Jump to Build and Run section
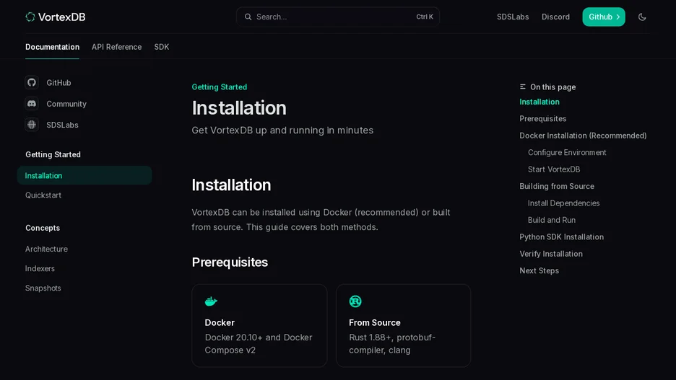 click(x=551, y=220)
